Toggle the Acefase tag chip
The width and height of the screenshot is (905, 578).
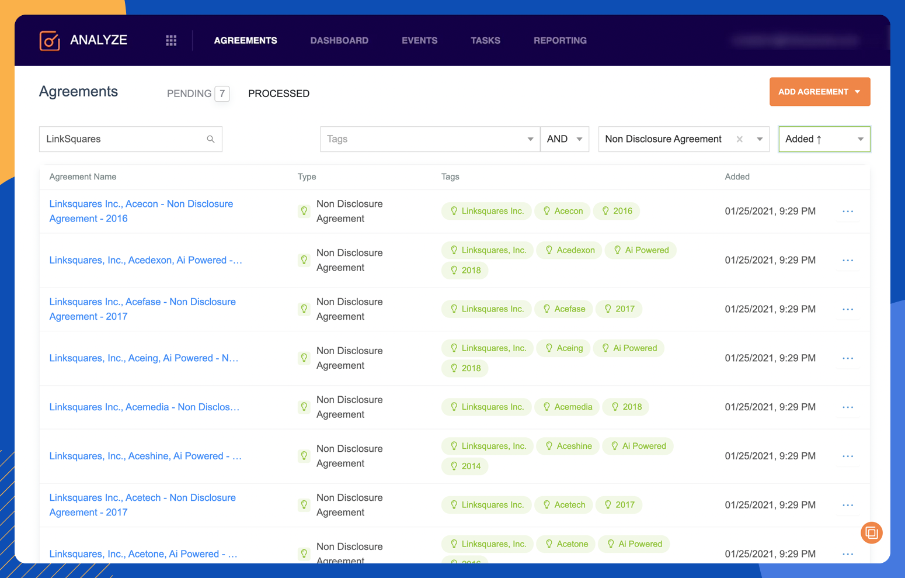[563, 309]
